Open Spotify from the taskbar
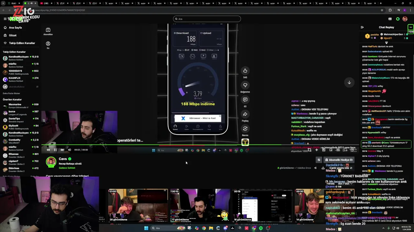The image size is (414, 232). (261, 228)
